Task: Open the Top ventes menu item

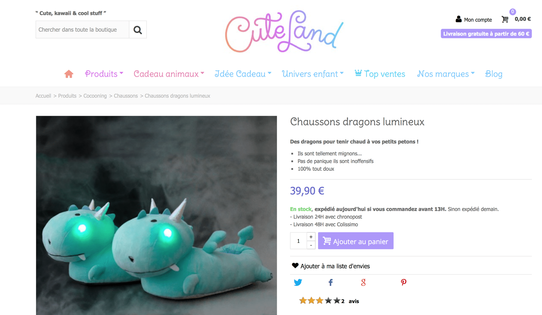Action: (x=380, y=74)
